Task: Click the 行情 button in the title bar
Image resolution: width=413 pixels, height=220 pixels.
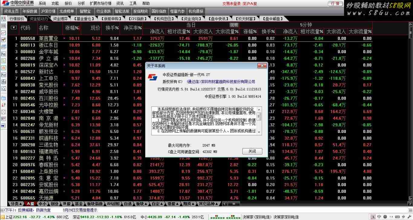Action: (335, 4)
